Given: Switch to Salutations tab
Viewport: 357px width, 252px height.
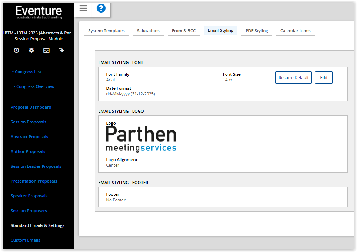Looking at the screenshot, I should coord(148,31).
